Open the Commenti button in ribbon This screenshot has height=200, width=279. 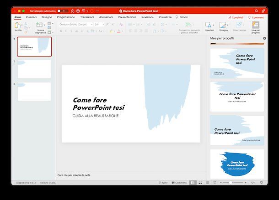pos(256,17)
